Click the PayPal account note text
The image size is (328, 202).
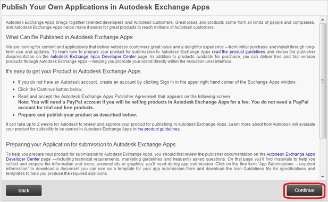pyautogui.click(x=163, y=105)
